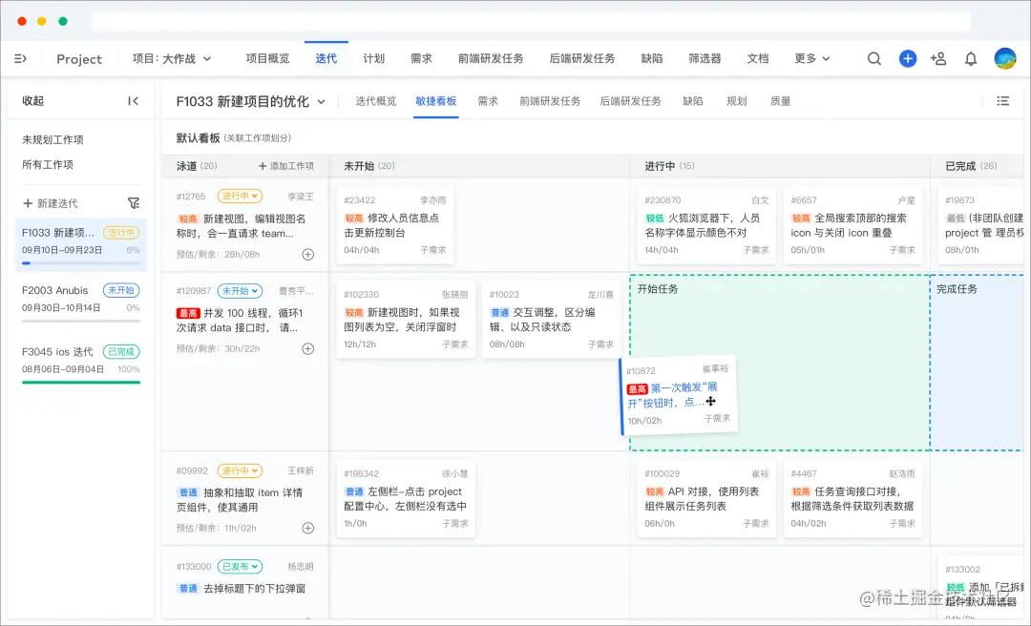This screenshot has width=1031, height=626.
Task: Open 后端研发任务 in top navigation
Action: 582,58
